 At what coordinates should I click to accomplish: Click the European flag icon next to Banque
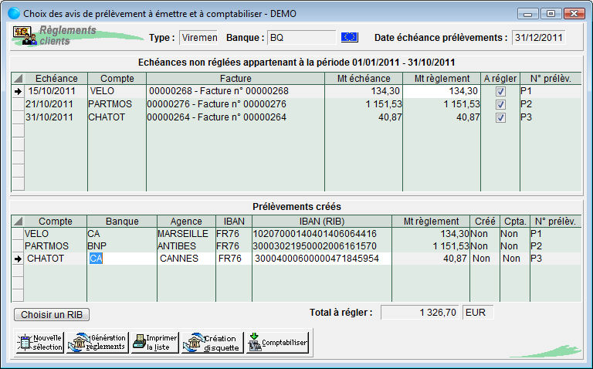(349, 37)
